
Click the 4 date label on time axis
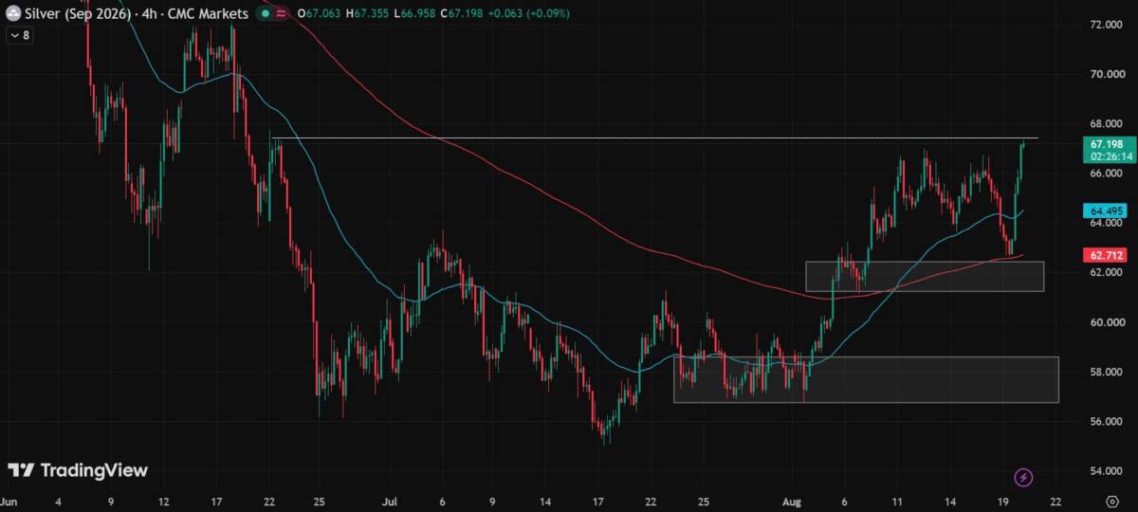click(58, 500)
